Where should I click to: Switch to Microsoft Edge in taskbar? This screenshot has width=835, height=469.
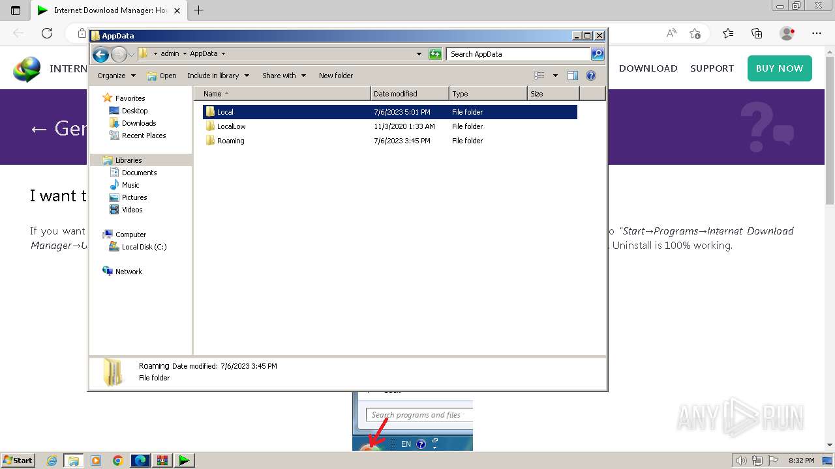[x=140, y=461]
